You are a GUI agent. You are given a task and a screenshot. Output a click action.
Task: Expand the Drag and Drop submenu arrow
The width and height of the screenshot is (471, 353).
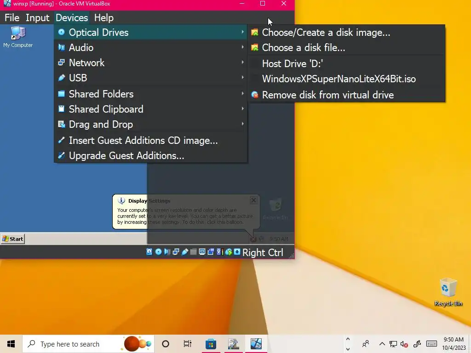click(x=242, y=124)
